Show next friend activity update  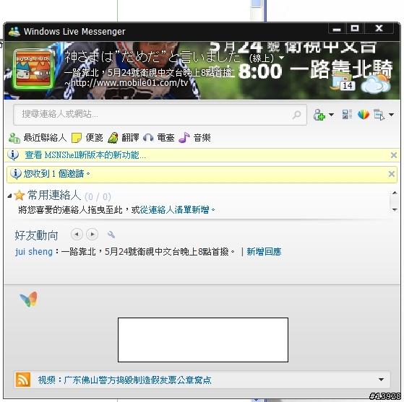92,235
